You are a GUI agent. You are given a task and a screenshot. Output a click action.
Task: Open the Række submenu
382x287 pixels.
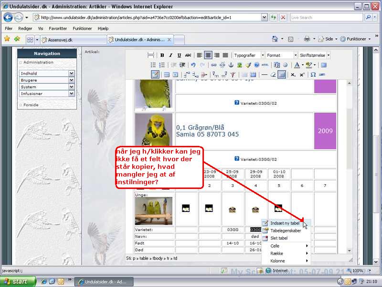click(x=286, y=254)
